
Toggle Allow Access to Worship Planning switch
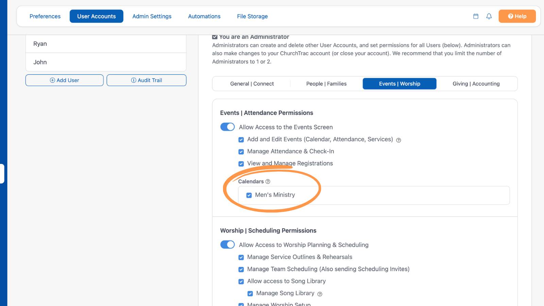click(227, 244)
